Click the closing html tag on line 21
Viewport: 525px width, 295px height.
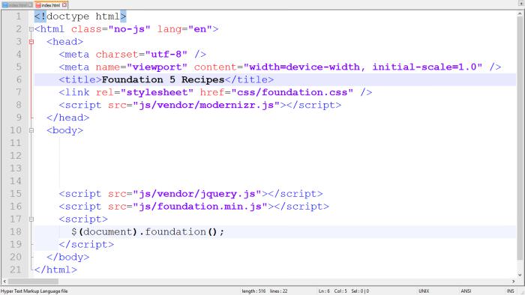(x=56, y=270)
